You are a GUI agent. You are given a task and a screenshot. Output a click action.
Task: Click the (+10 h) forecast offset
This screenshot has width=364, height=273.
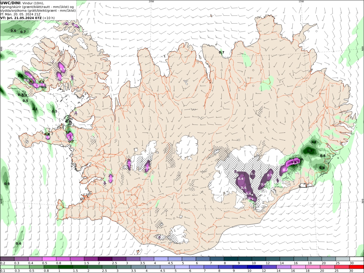(x=49, y=18)
